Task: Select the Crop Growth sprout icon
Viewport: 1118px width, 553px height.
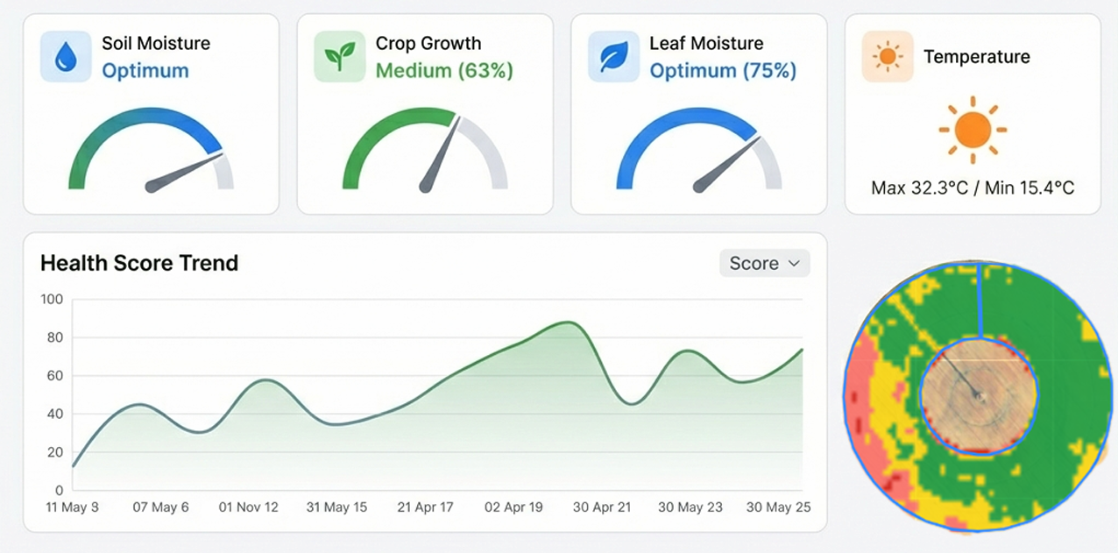Action: (340, 56)
